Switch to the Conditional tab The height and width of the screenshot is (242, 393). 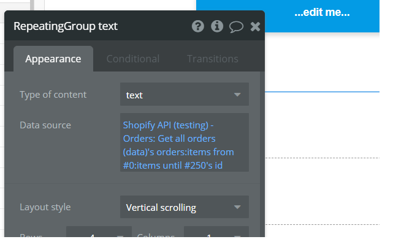133,59
